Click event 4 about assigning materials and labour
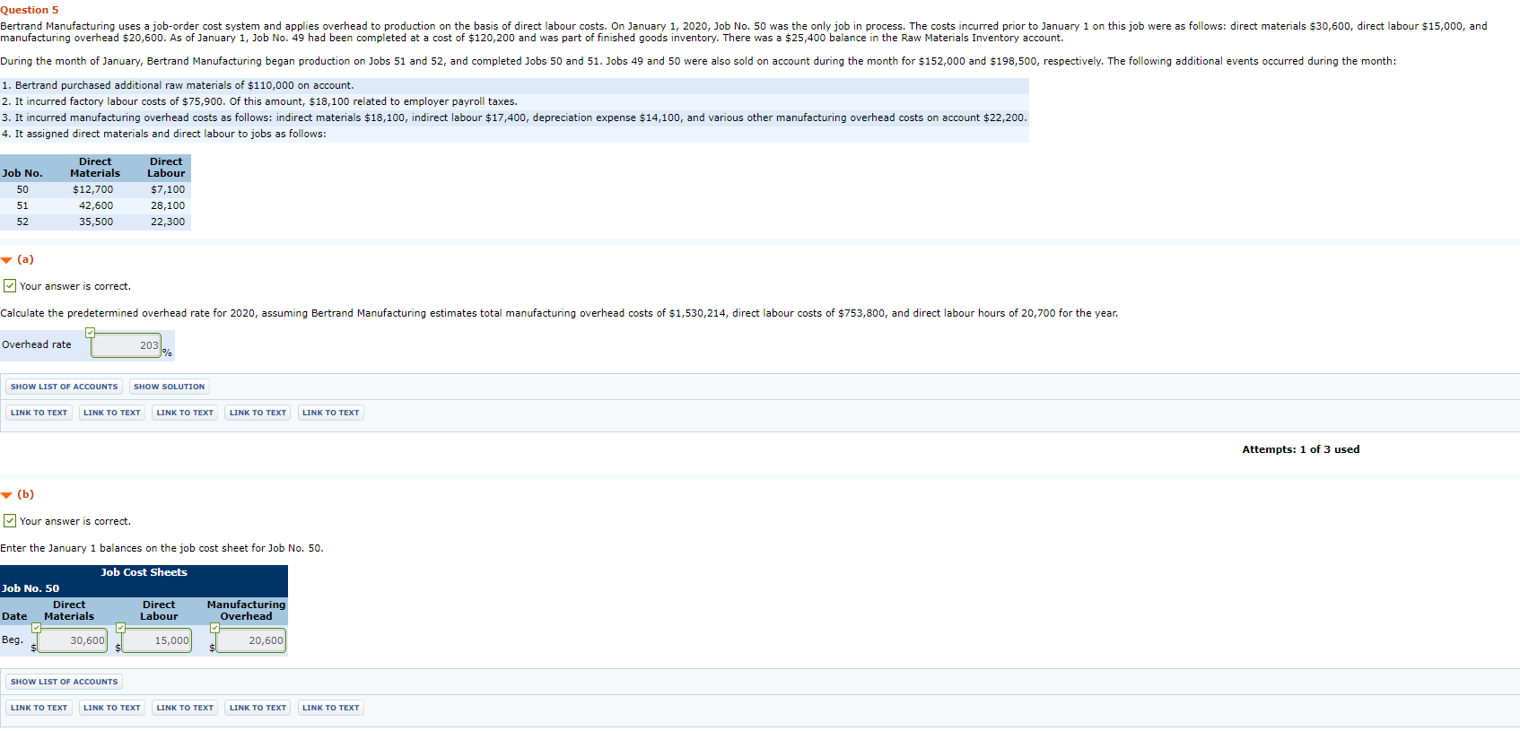1520x731 pixels. pyautogui.click(x=514, y=135)
